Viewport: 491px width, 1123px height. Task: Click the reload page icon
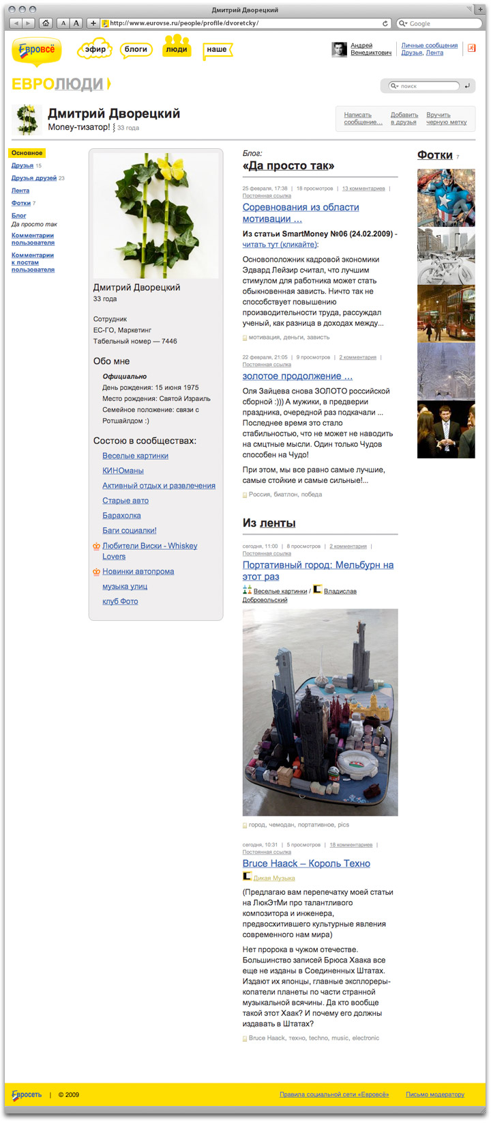(x=385, y=23)
